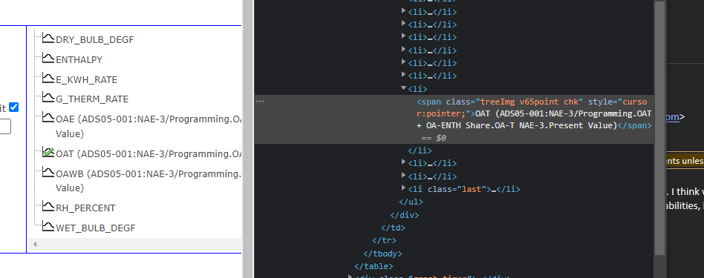Image resolution: width=704 pixels, height=278 pixels.
Task: Select the OAT (ADS05-001:NAE-3/Programming tree item
Action: 149,153
